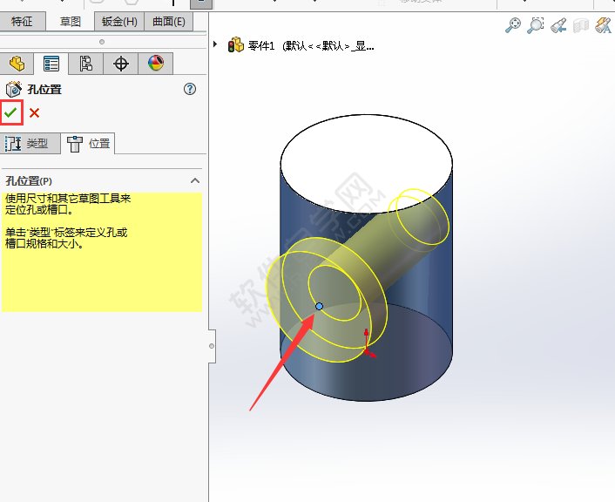Image resolution: width=615 pixels, height=502 pixels.
Task: Click the 孔位置 panel title text
Action: 44,90
